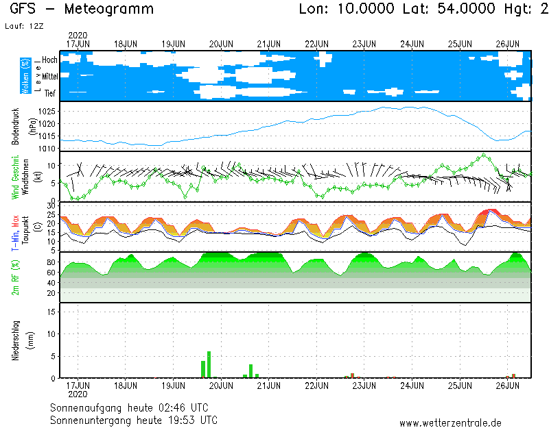Click the "Taupunkt" label
This screenshot has height=428, width=549.
tap(25, 230)
